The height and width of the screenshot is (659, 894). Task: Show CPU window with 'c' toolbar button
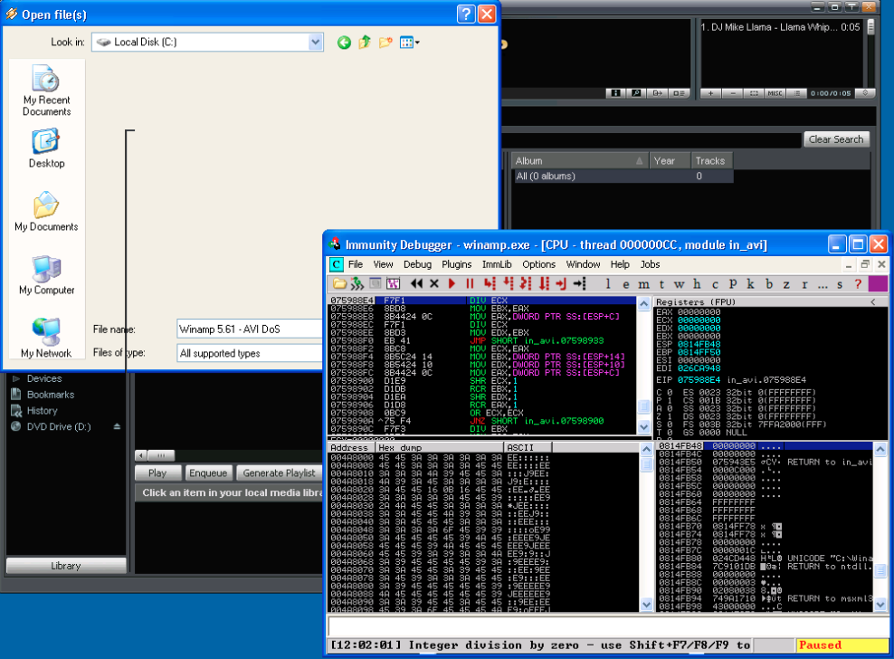pos(715,283)
